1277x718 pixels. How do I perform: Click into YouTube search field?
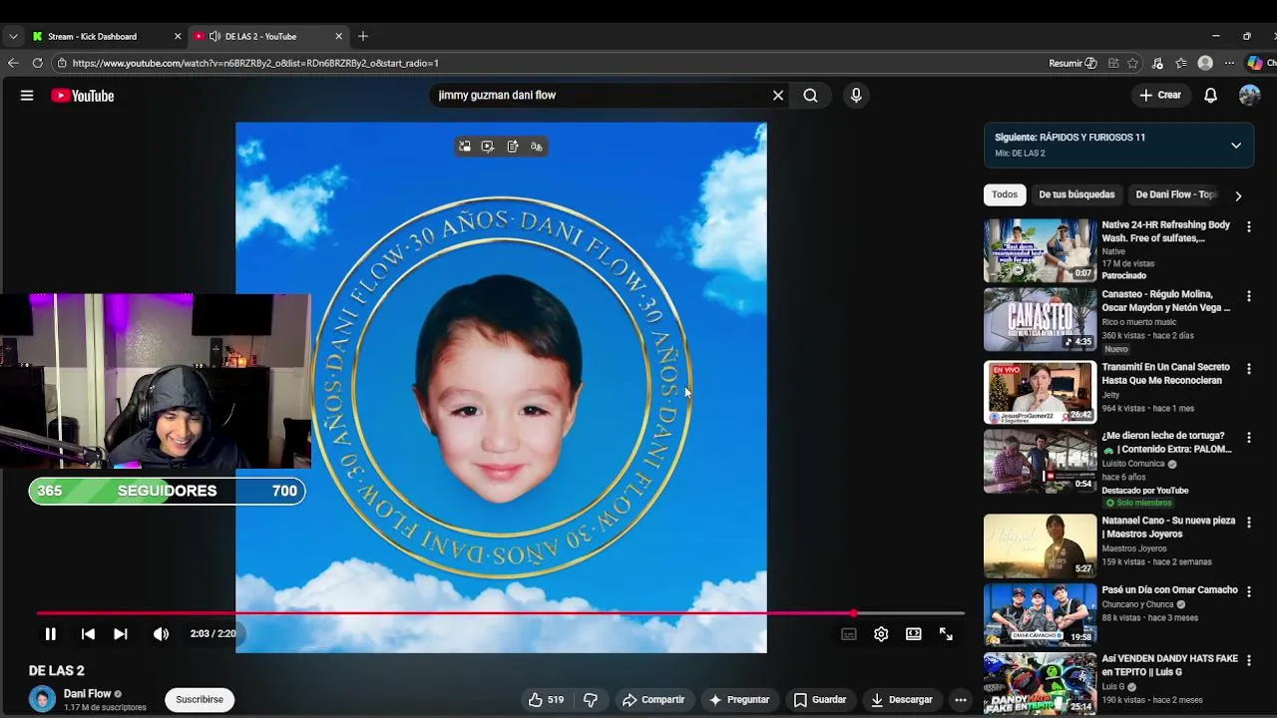coord(599,96)
